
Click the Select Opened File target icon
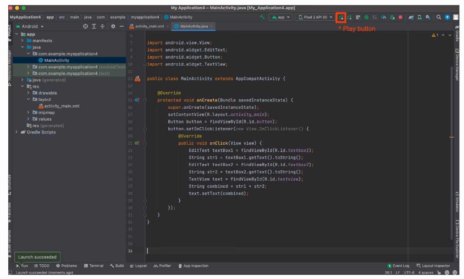click(x=87, y=27)
